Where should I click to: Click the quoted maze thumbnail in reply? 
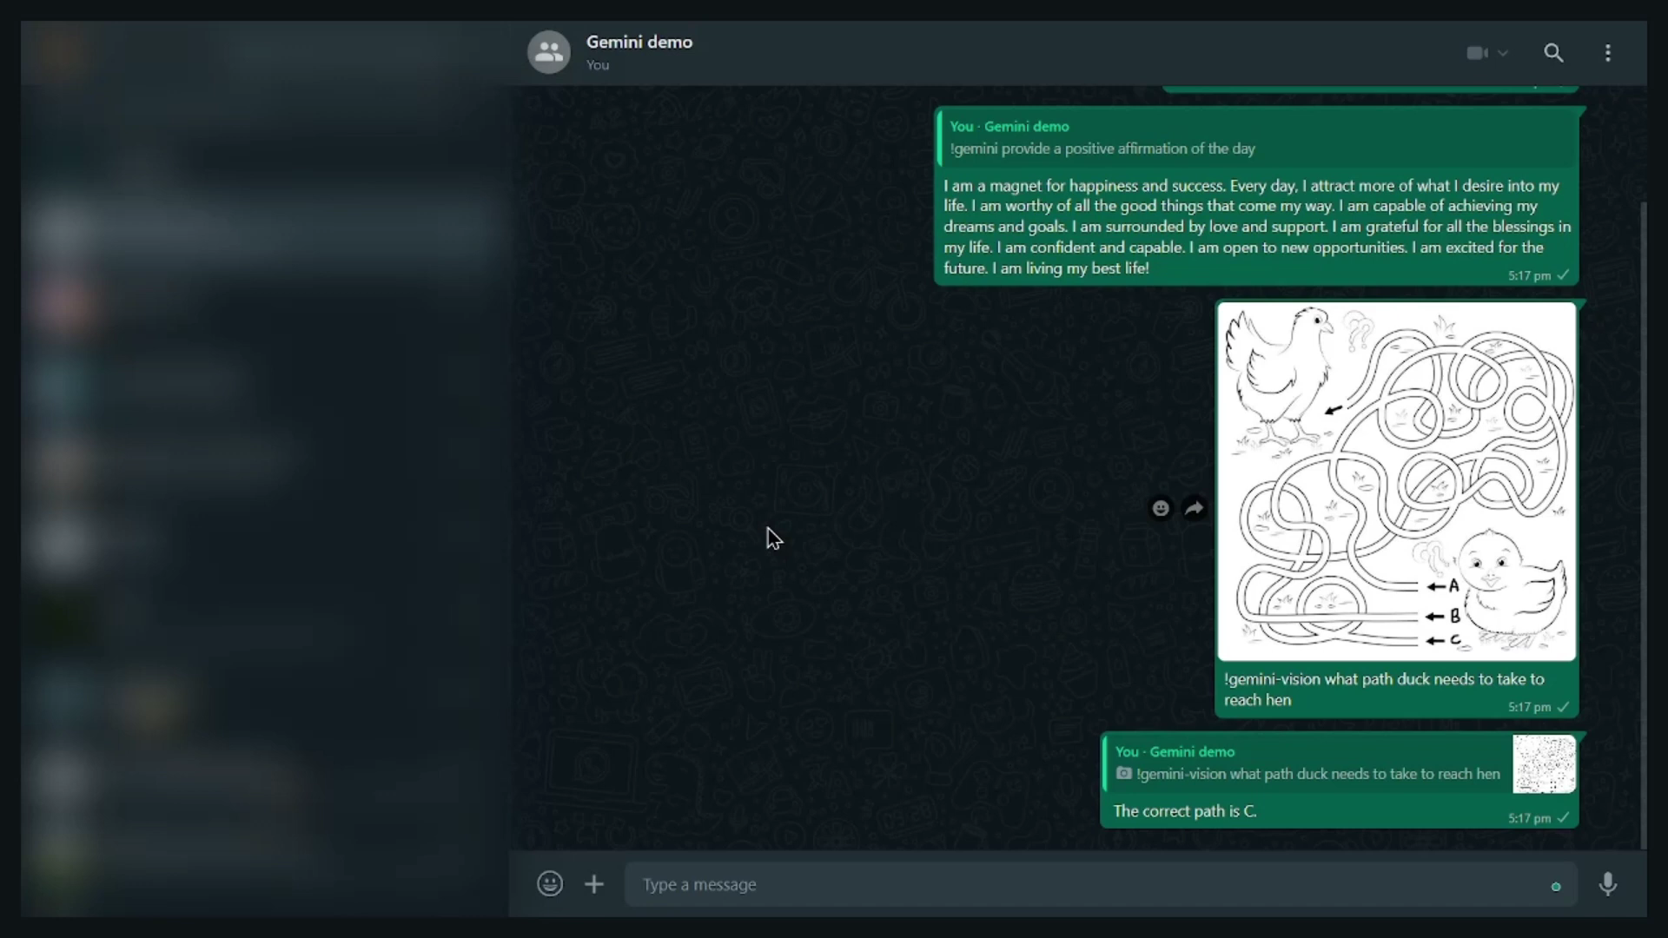[x=1544, y=764]
